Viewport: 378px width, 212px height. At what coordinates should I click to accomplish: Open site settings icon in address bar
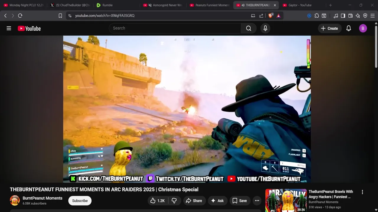coord(70,16)
